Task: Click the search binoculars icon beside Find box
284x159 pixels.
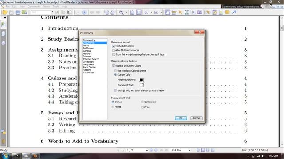Action: [x=69, y=12]
